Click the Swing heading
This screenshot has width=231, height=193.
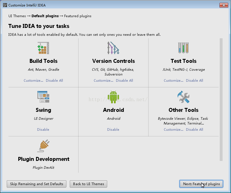43,110
